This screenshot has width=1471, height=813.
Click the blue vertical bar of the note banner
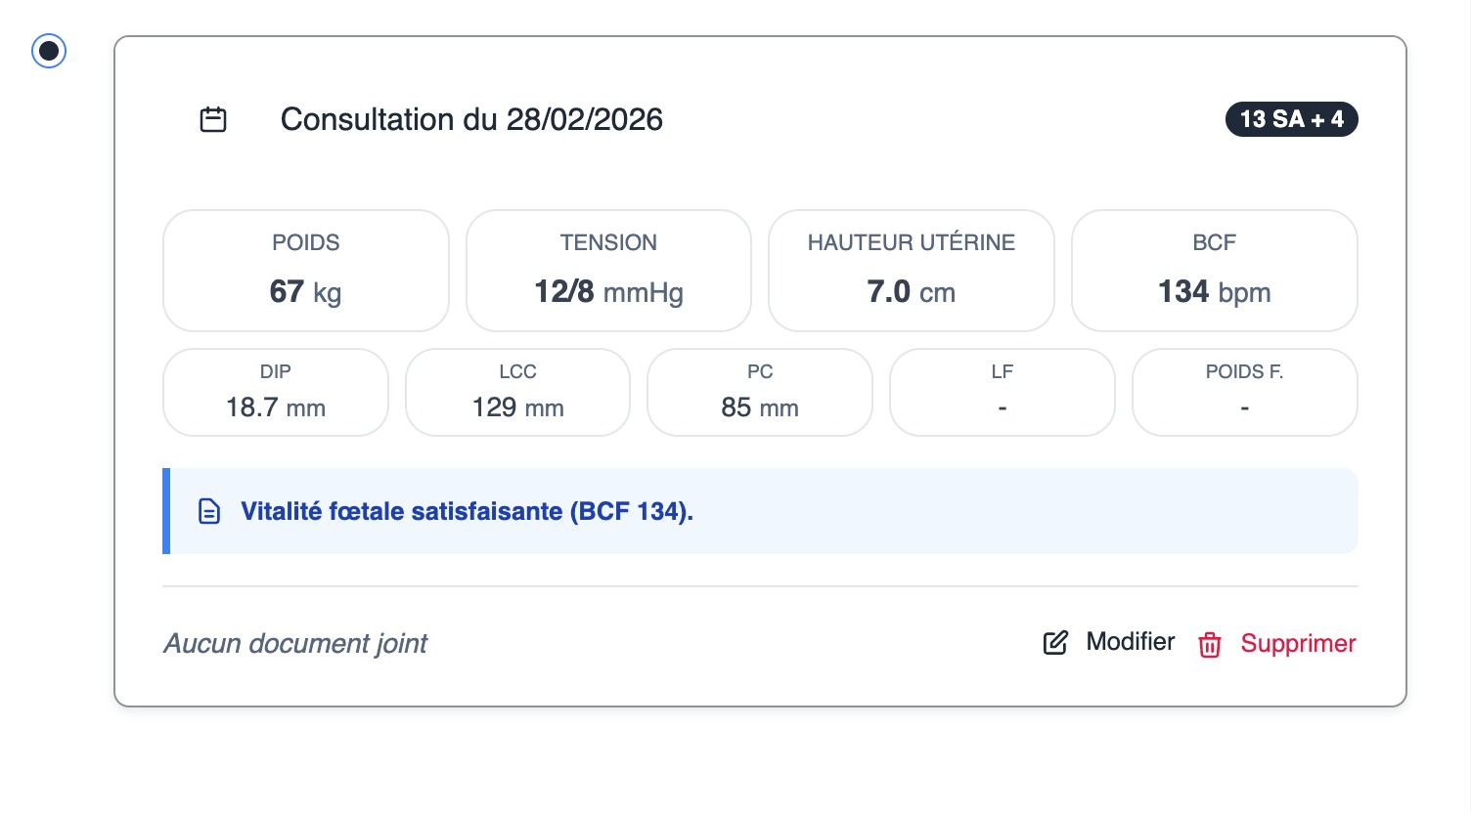[166, 511]
